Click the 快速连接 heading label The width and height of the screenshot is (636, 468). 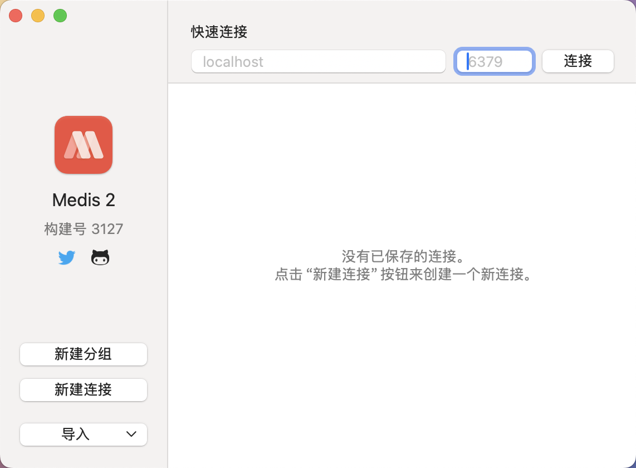(219, 32)
